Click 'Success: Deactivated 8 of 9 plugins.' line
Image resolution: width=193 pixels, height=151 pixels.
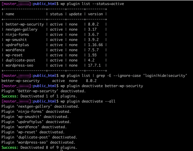click(x=39, y=147)
